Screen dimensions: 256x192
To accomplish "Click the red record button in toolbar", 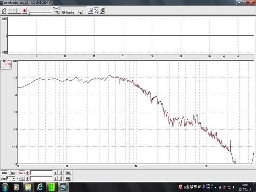I will pos(25,11).
